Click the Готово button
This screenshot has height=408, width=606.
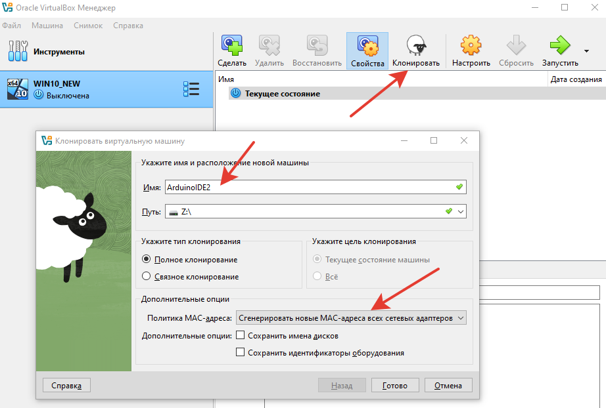395,385
